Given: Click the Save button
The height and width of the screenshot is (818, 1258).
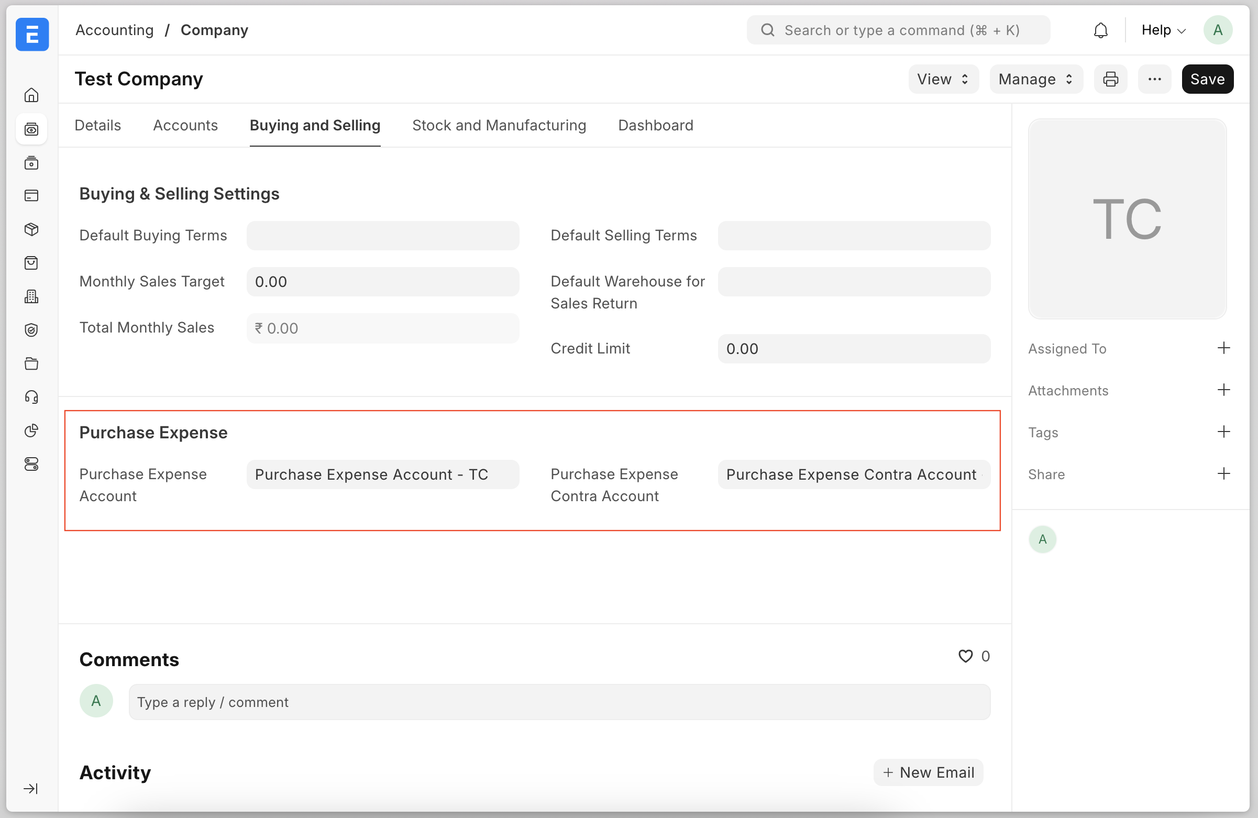Looking at the screenshot, I should point(1207,79).
